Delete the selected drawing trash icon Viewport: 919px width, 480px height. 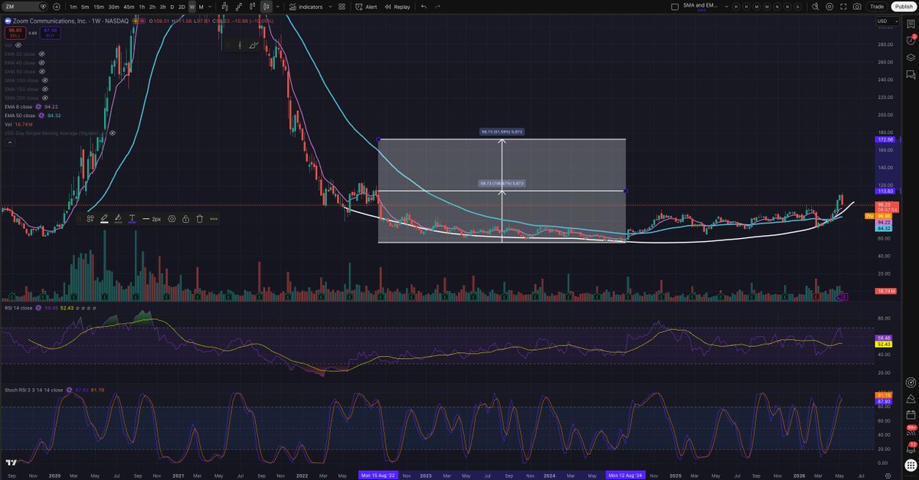pos(200,218)
